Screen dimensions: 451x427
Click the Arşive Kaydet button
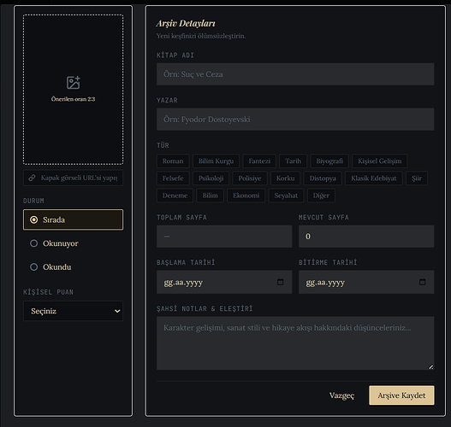point(401,395)
